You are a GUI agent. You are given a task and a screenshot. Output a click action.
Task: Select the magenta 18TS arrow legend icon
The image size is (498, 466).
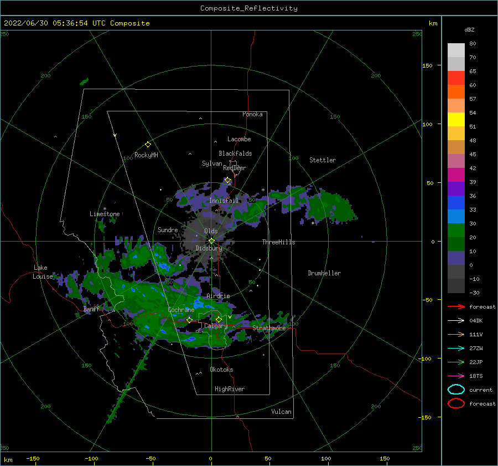pyautogui.click(x=456, y=376)
